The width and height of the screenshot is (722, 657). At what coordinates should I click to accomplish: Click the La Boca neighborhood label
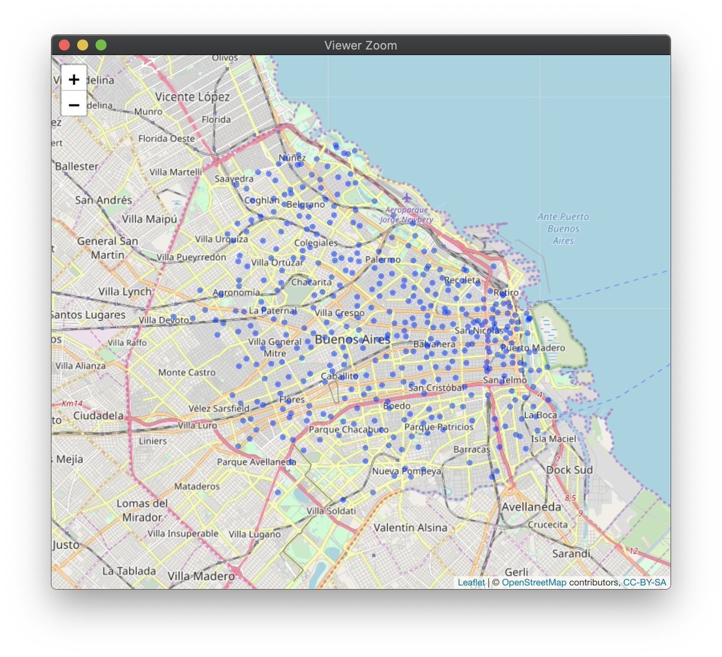(x=540, y=415)
